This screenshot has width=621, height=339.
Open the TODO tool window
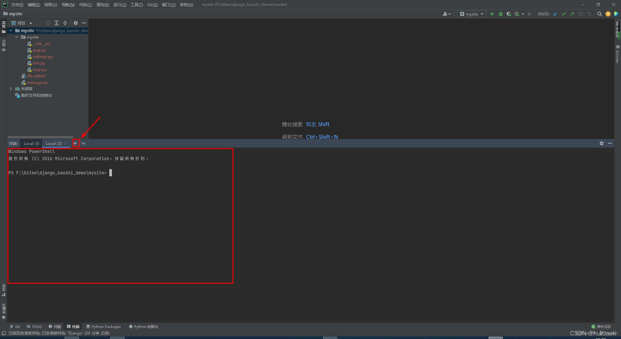click(34, 327)
